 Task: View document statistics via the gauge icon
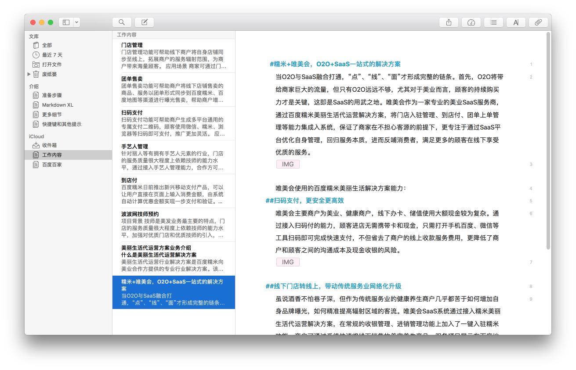click(x=471, y=22)
